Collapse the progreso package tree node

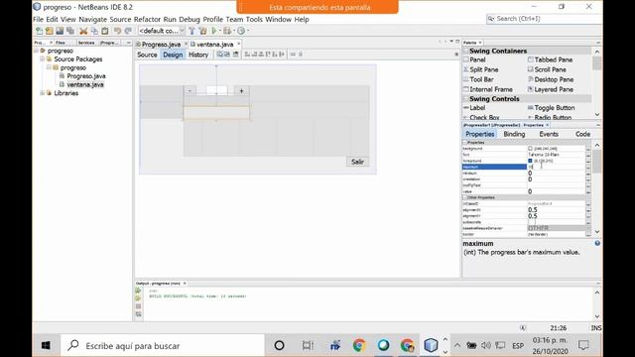click(49, 67)
